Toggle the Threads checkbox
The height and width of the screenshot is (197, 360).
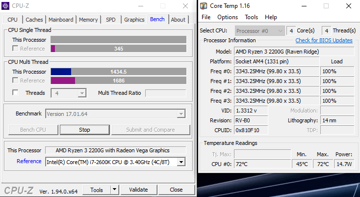(x=15, y=93)
